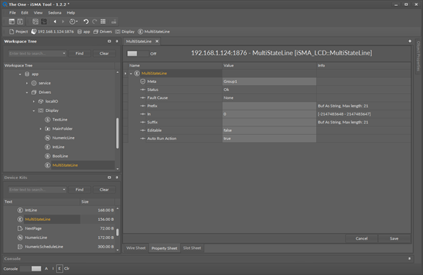Image resolution: width=423 pixels, height=275 pixels.
Task: Click Clear in the Device Kits panel
Action: [104, 189]
